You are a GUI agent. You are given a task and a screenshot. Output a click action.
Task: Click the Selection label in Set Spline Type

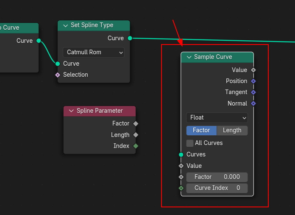pyautogui.click(x=75, y=75)
